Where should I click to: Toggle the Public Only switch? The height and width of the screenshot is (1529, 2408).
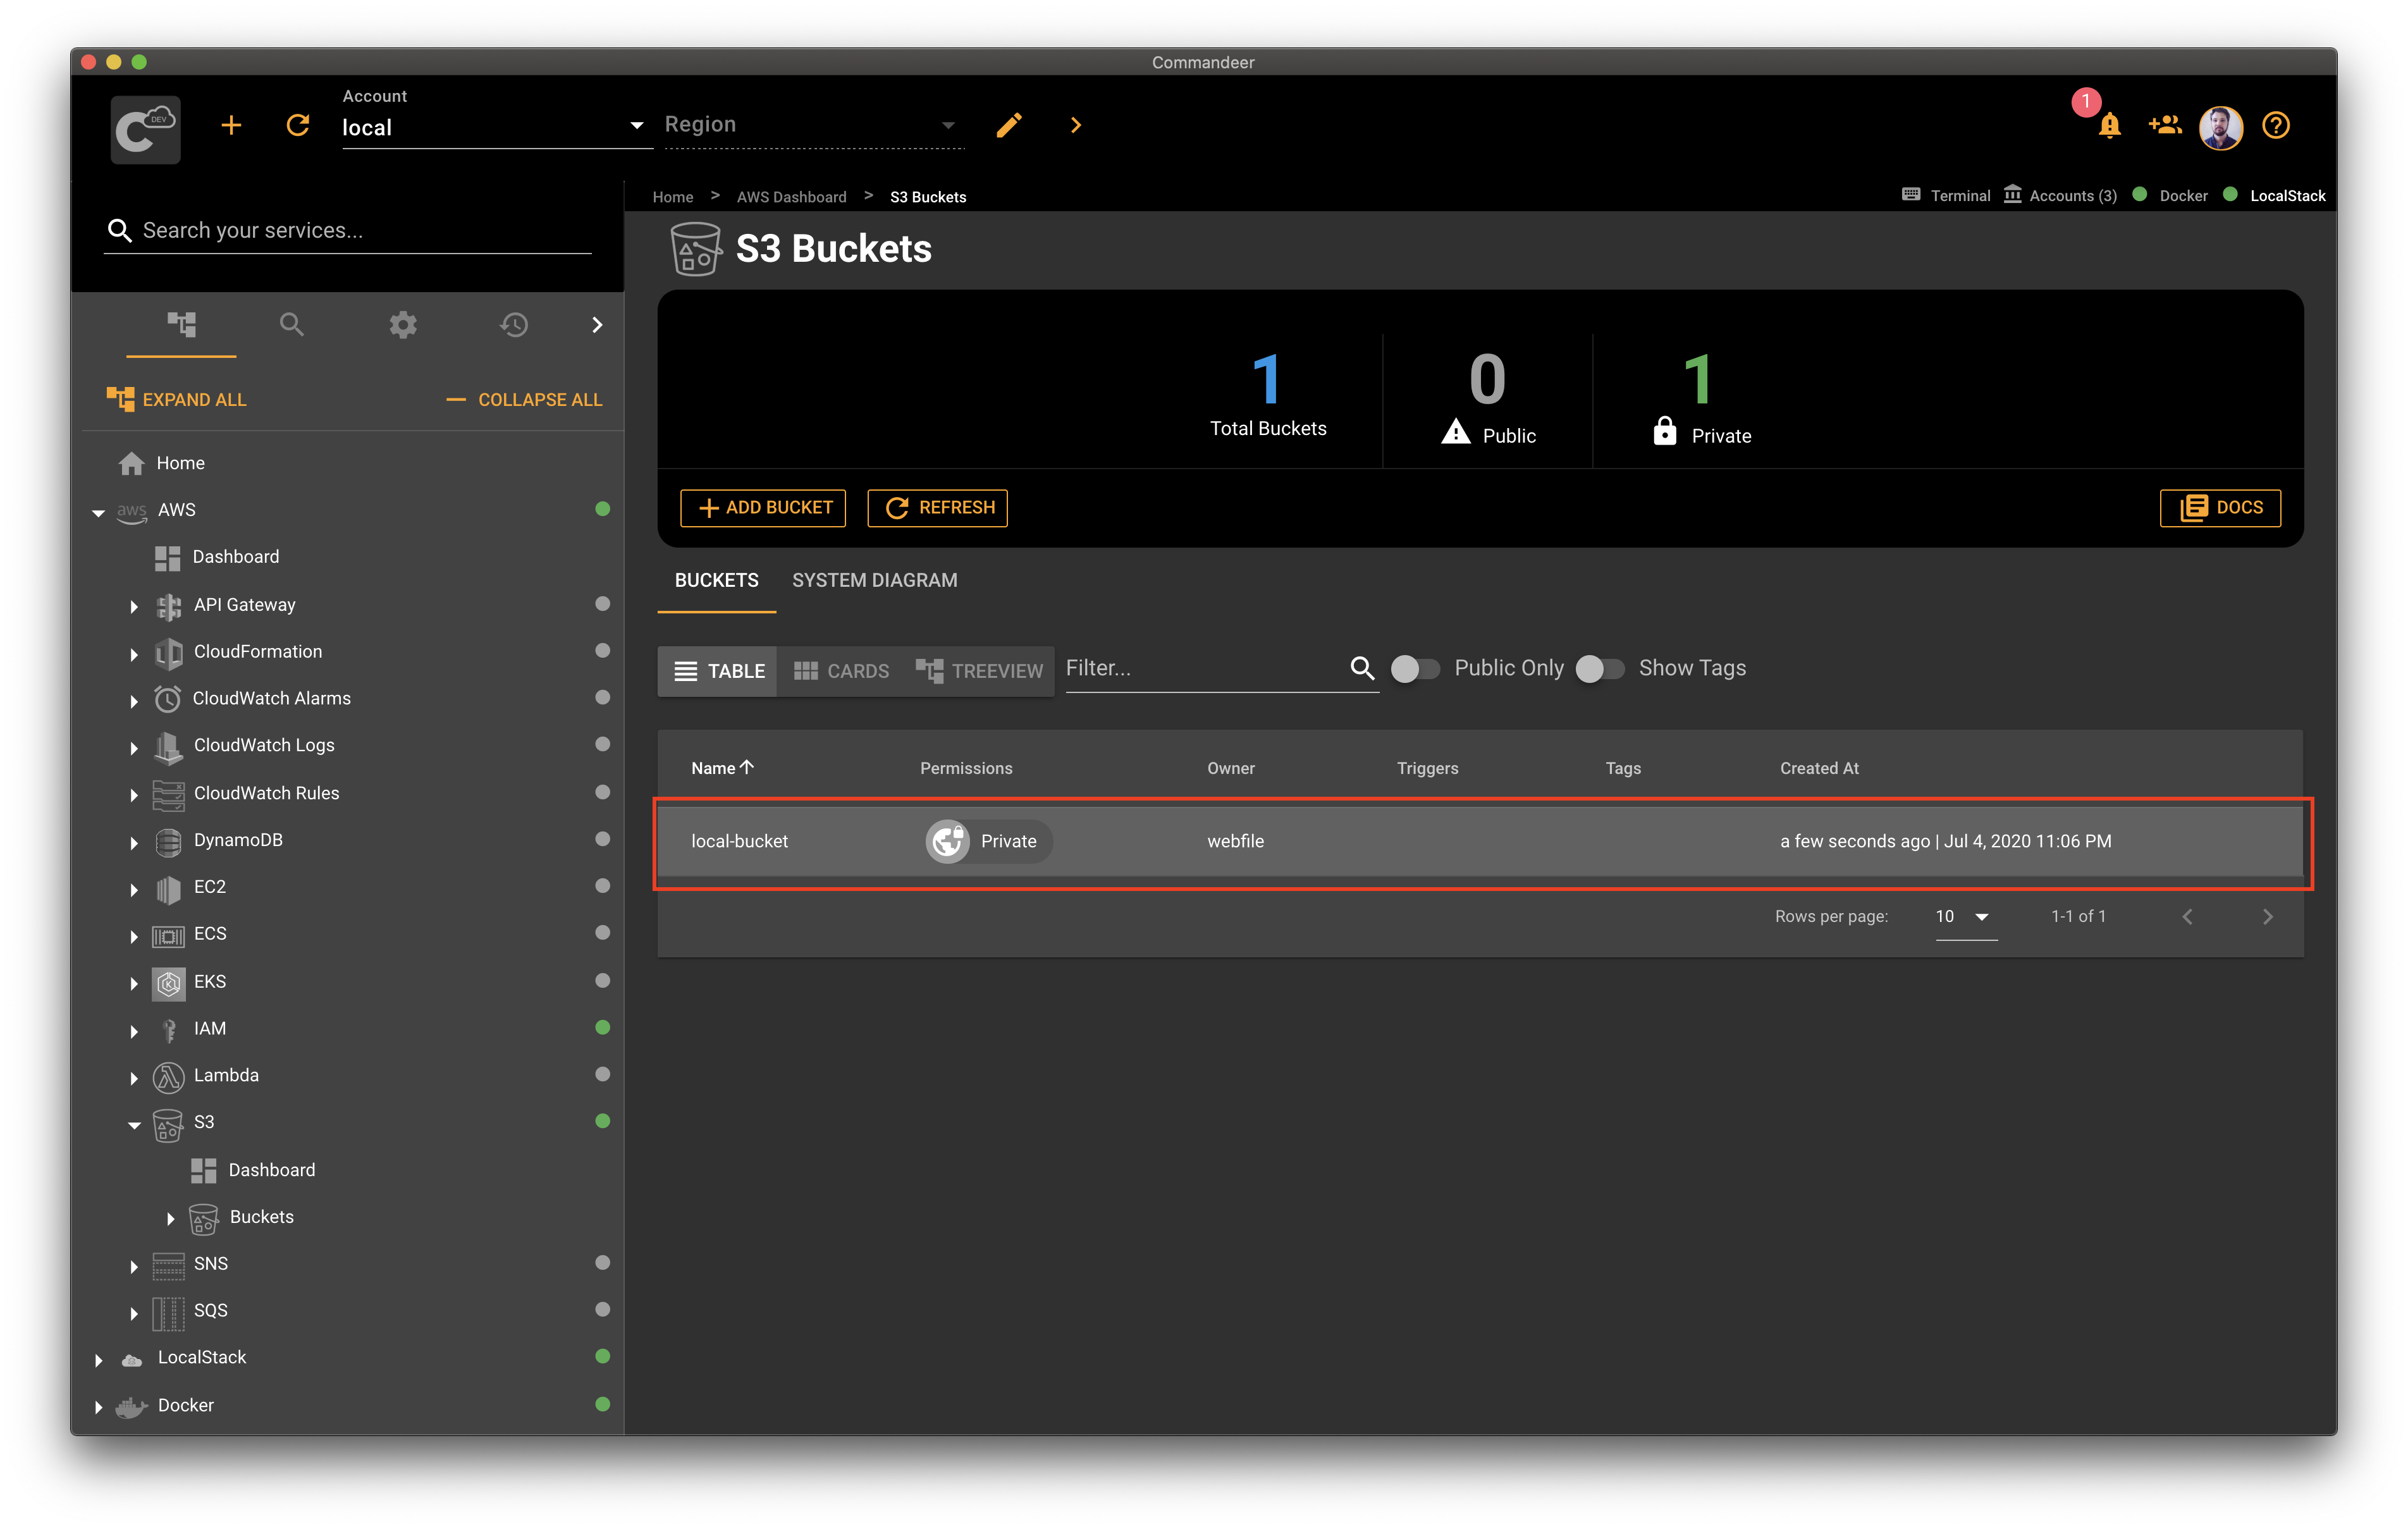[x=1415, y=669]
